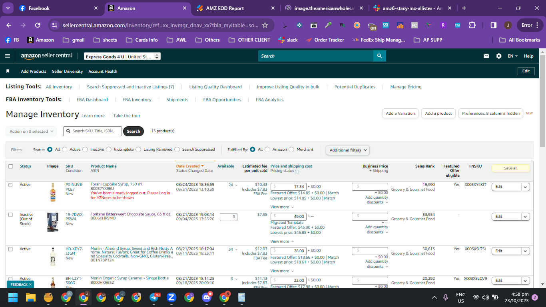Open the browser tab search chevron

tap(8, 8)
